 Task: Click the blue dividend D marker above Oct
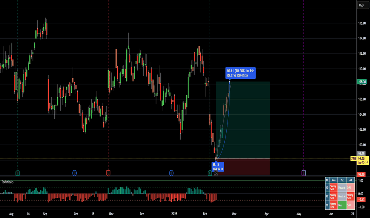[74, 173]
